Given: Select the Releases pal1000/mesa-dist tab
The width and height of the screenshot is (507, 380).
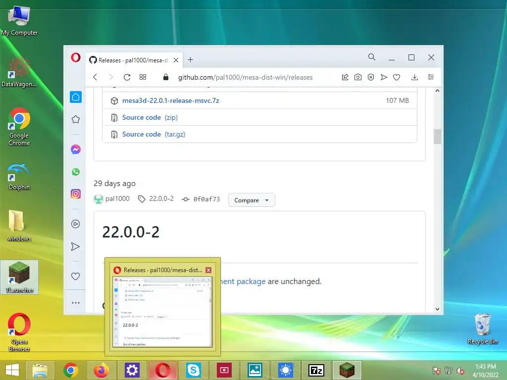Looking at the screenshot, I should tap(133, 60).
